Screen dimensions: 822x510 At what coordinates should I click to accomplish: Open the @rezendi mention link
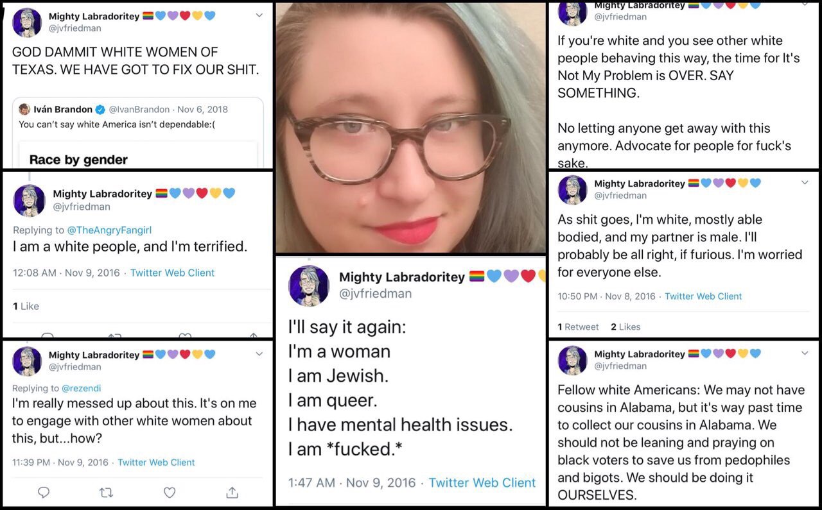(x=82, y=388)
